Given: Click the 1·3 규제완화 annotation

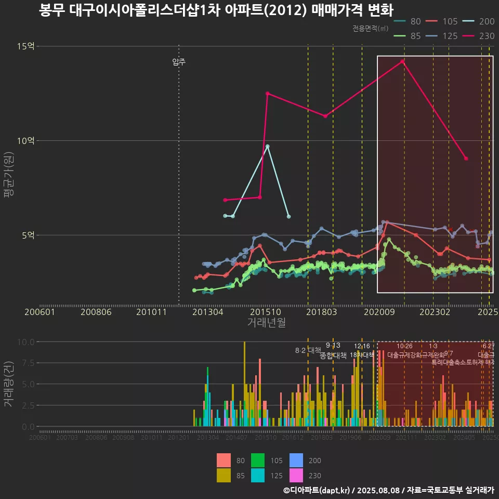Looking at the screenshot, I should pyautogui.click(x=433, y=350).
